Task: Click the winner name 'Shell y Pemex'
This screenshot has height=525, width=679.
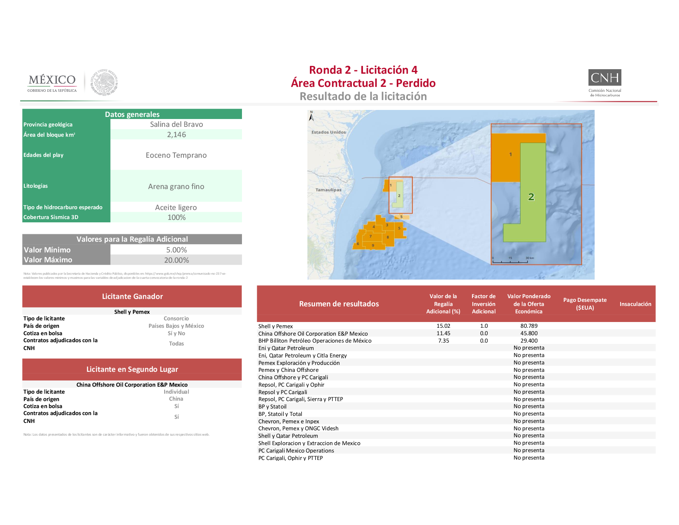Action: (x=132, y=312)
